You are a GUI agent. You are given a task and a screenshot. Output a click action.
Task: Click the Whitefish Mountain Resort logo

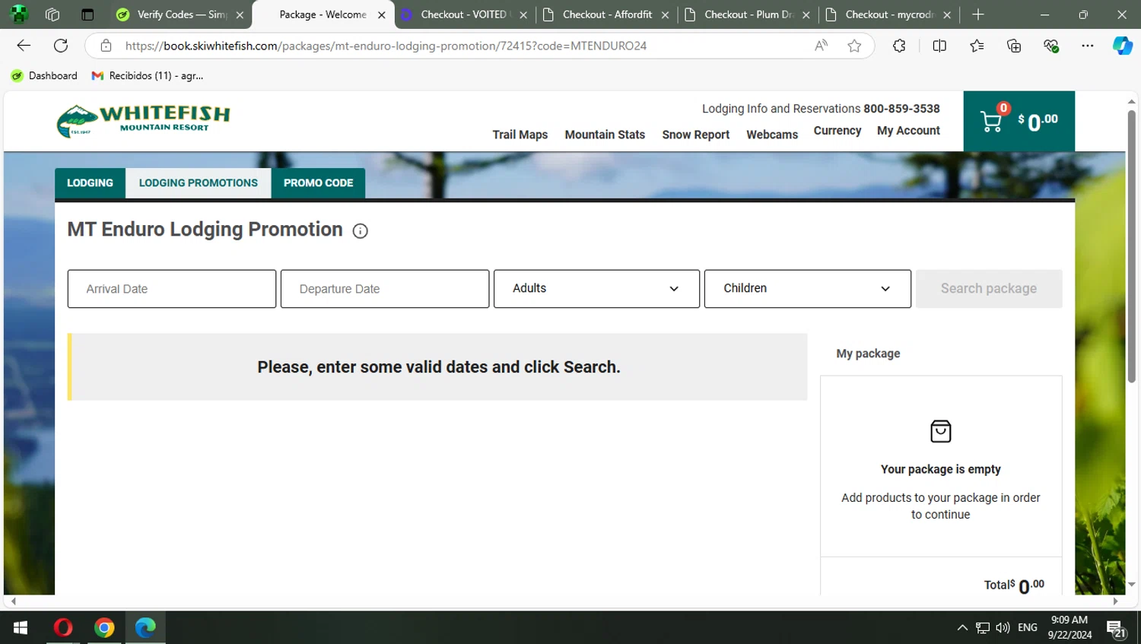(x=143, y=121)
